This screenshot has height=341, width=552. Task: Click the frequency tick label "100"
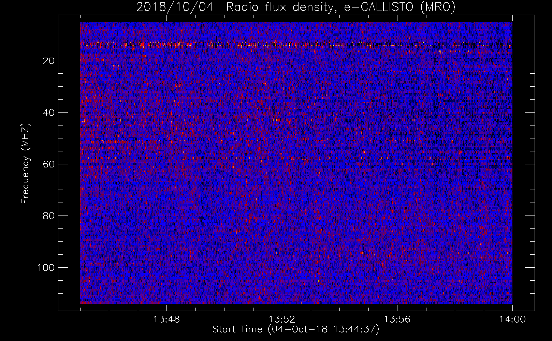46,268
